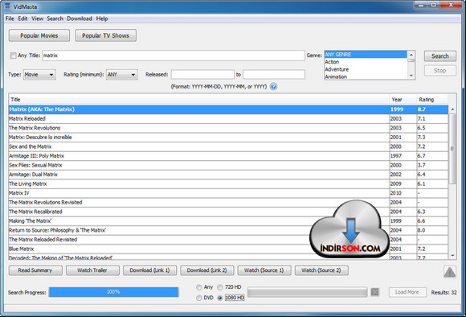Click genre list scroll up arrow
466x317 pixels.
(411, 55)
